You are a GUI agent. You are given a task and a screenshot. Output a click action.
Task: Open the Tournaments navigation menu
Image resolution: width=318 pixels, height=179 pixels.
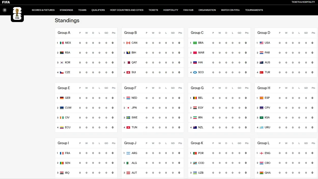(x=254, y=10)
